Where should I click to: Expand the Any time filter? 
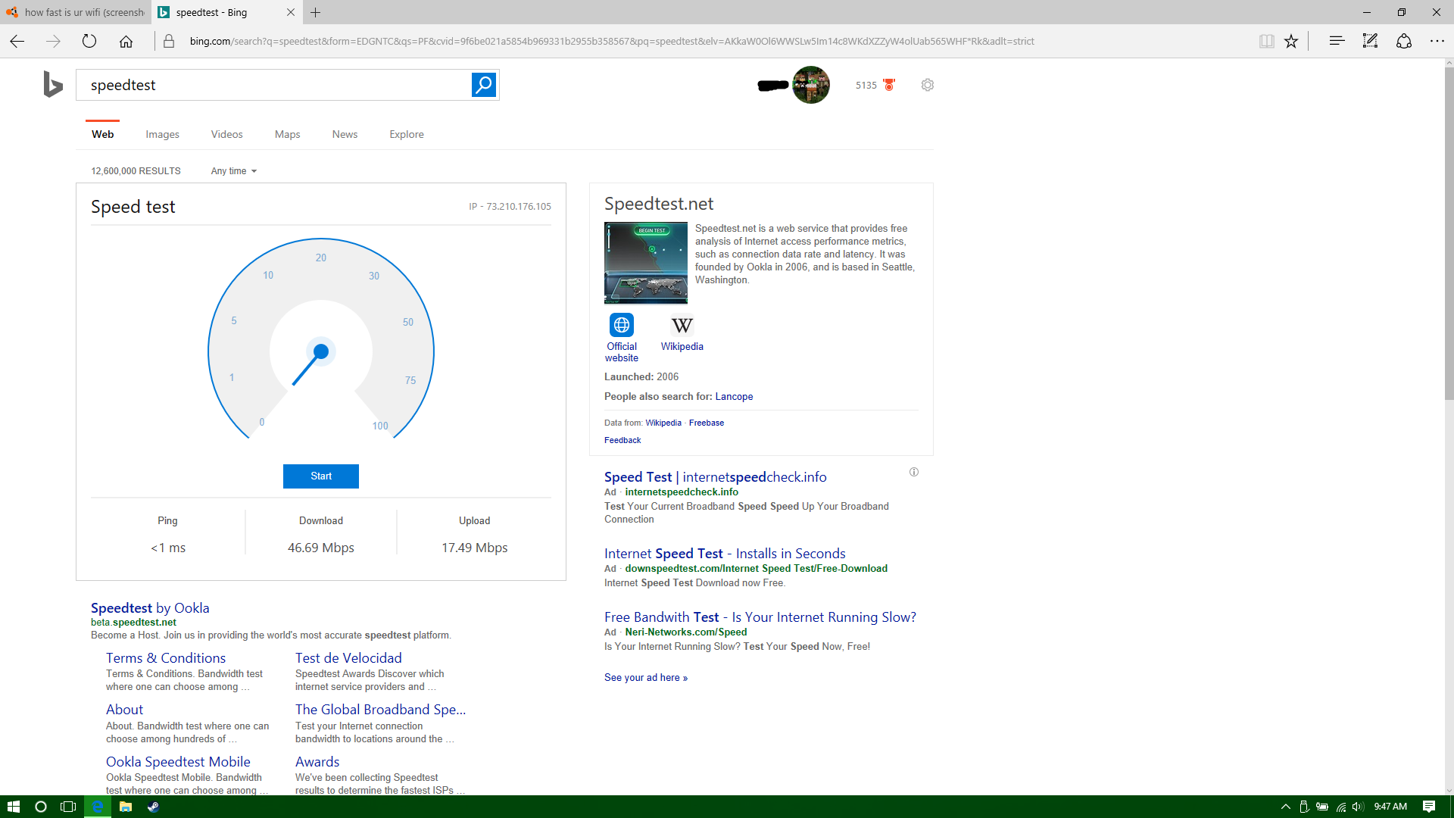234,171
